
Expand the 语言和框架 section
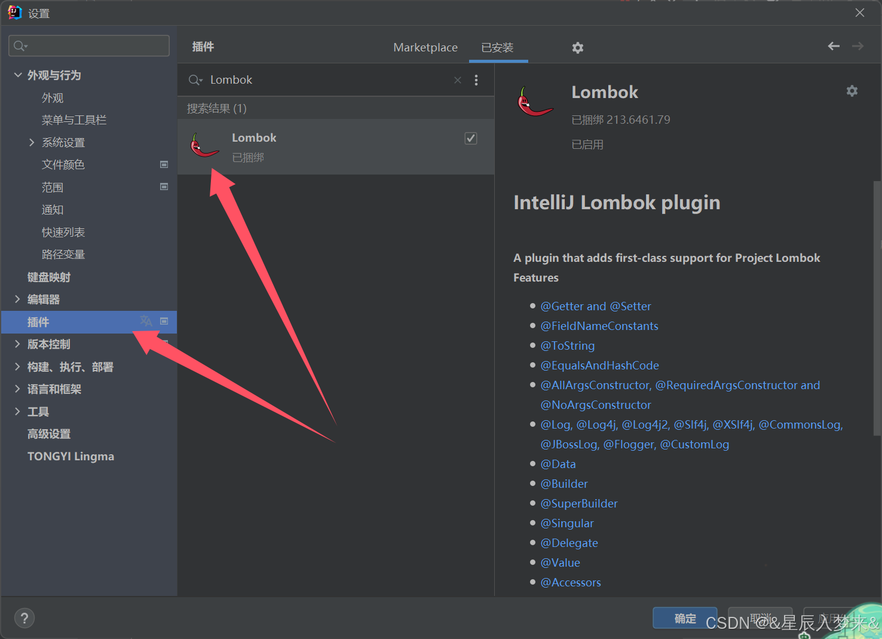17,389
